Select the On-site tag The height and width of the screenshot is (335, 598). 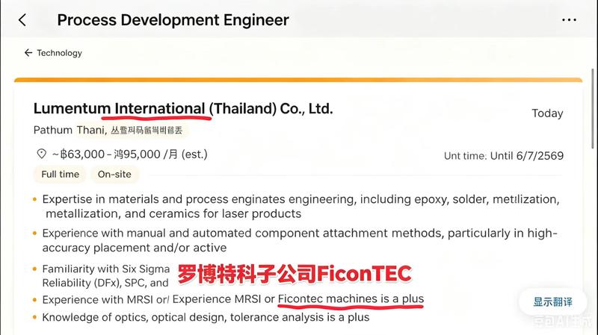pos(114,175)
